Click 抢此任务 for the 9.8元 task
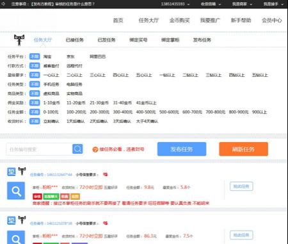This screenshot has height=244, width=288. (241, 186)
